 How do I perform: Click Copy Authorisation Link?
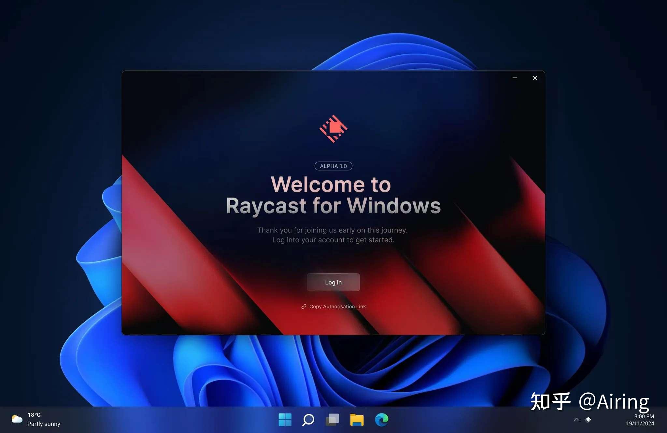(337, 306)
